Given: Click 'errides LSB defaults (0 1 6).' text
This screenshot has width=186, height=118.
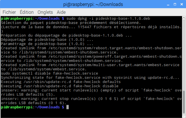Looking at the screenshot, I should [x=33, y=103].
